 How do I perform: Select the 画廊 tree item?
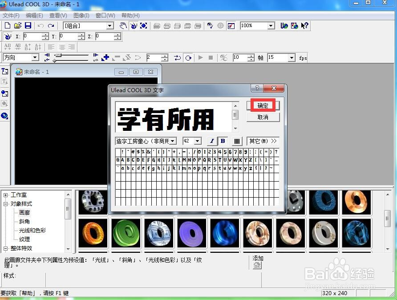pyautogui.click(x=24, y=213)
